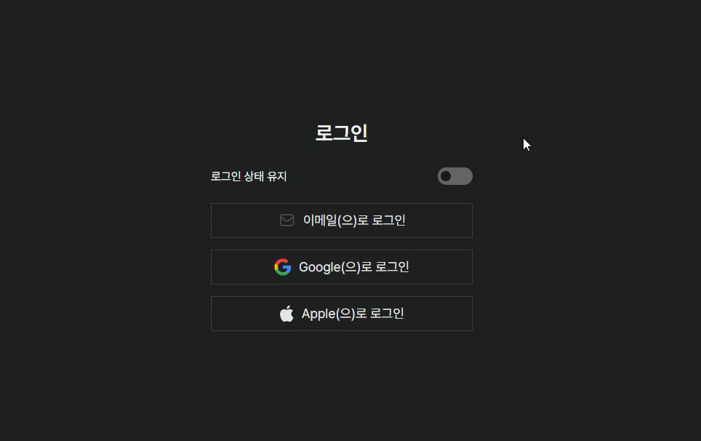Click the dark knob of the toggle
Viewport: 701px width, 441px height.
446,176
